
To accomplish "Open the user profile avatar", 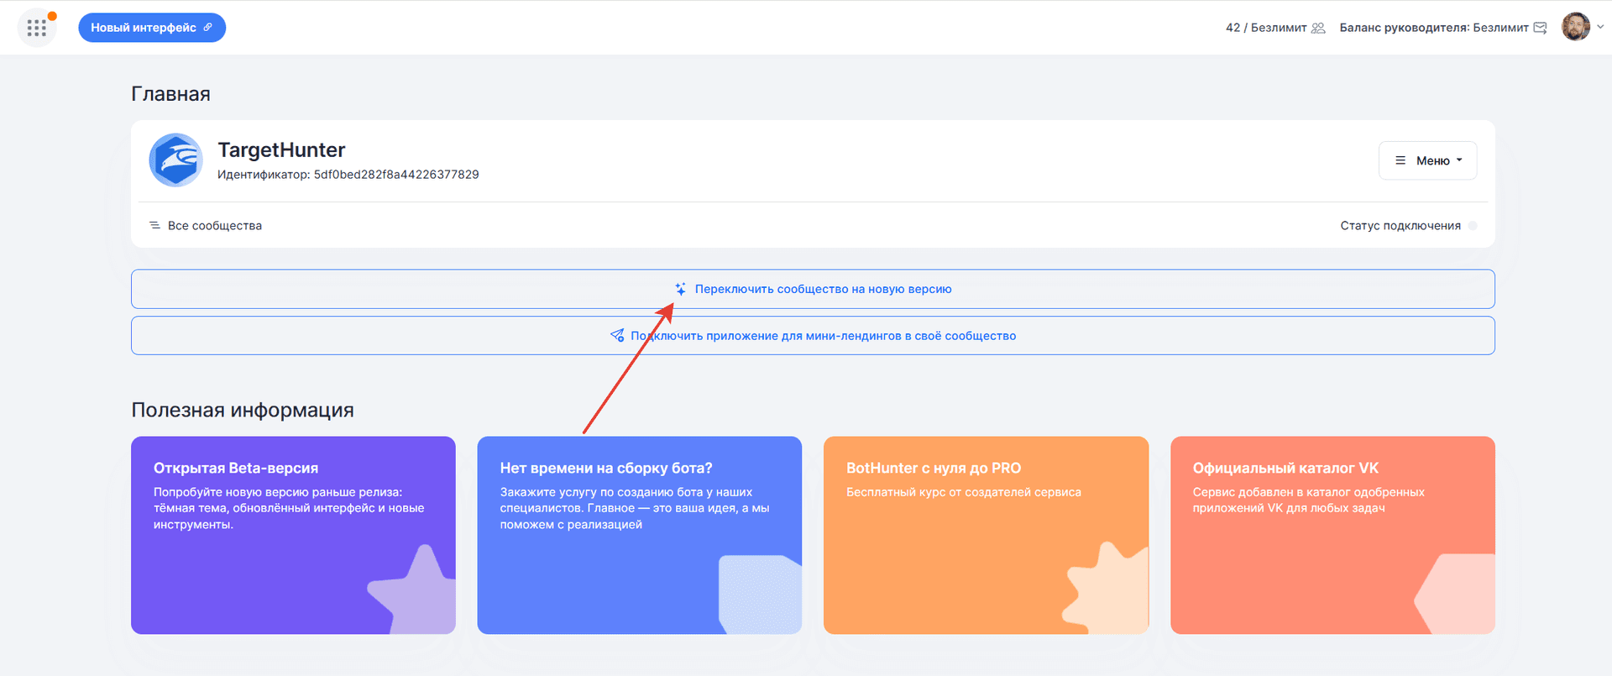I will (1576, 27).
